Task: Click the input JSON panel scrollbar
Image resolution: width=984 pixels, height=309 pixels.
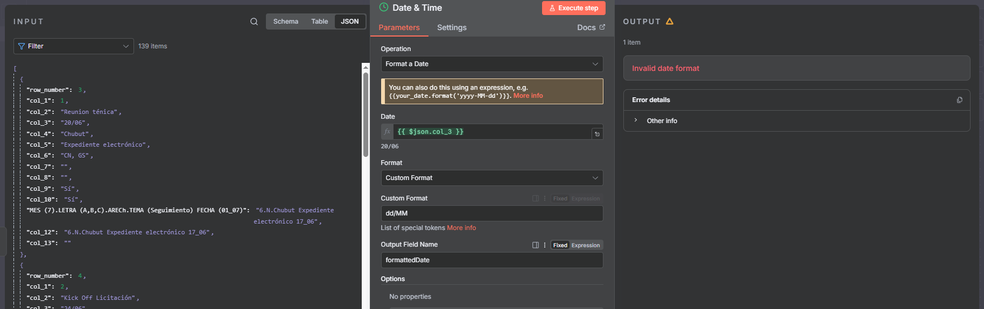Action: [366, 113]
